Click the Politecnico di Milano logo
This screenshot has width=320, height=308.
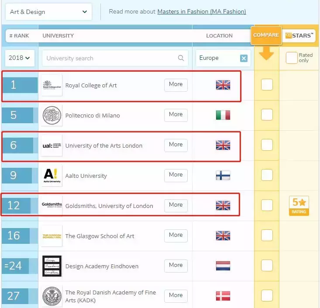(52, 115)
